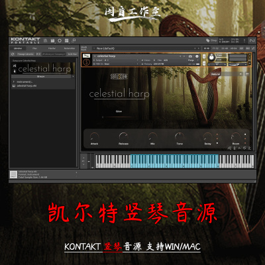Adjust the Glow slider
Viewport: 265px width, 265px height.
point(119,117)
